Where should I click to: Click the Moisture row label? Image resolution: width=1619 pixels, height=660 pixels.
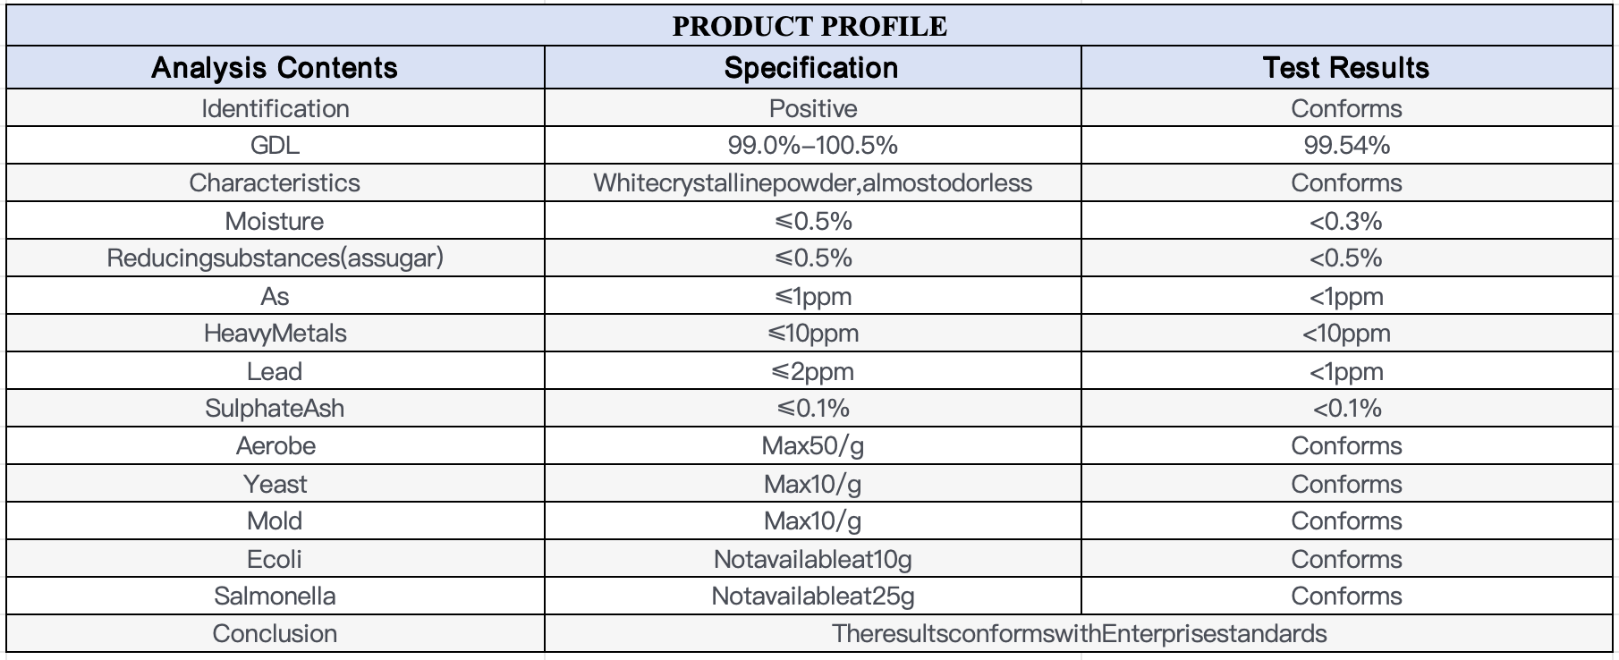pyautogui.click(x=275, y=221)
